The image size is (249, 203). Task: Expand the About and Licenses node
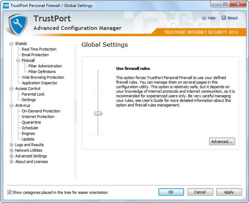pyautogui.click(x=11, y=162)
